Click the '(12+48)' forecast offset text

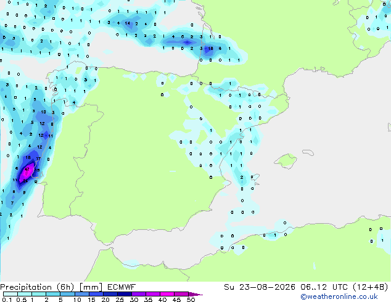[x=370, y=287]
